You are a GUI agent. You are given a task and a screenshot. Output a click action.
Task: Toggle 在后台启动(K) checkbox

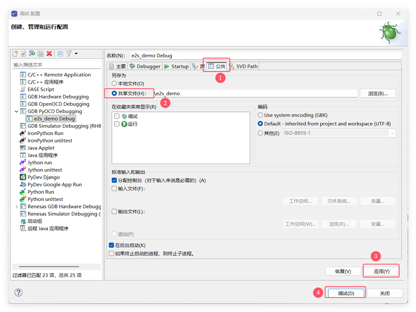tap(112, 246)
